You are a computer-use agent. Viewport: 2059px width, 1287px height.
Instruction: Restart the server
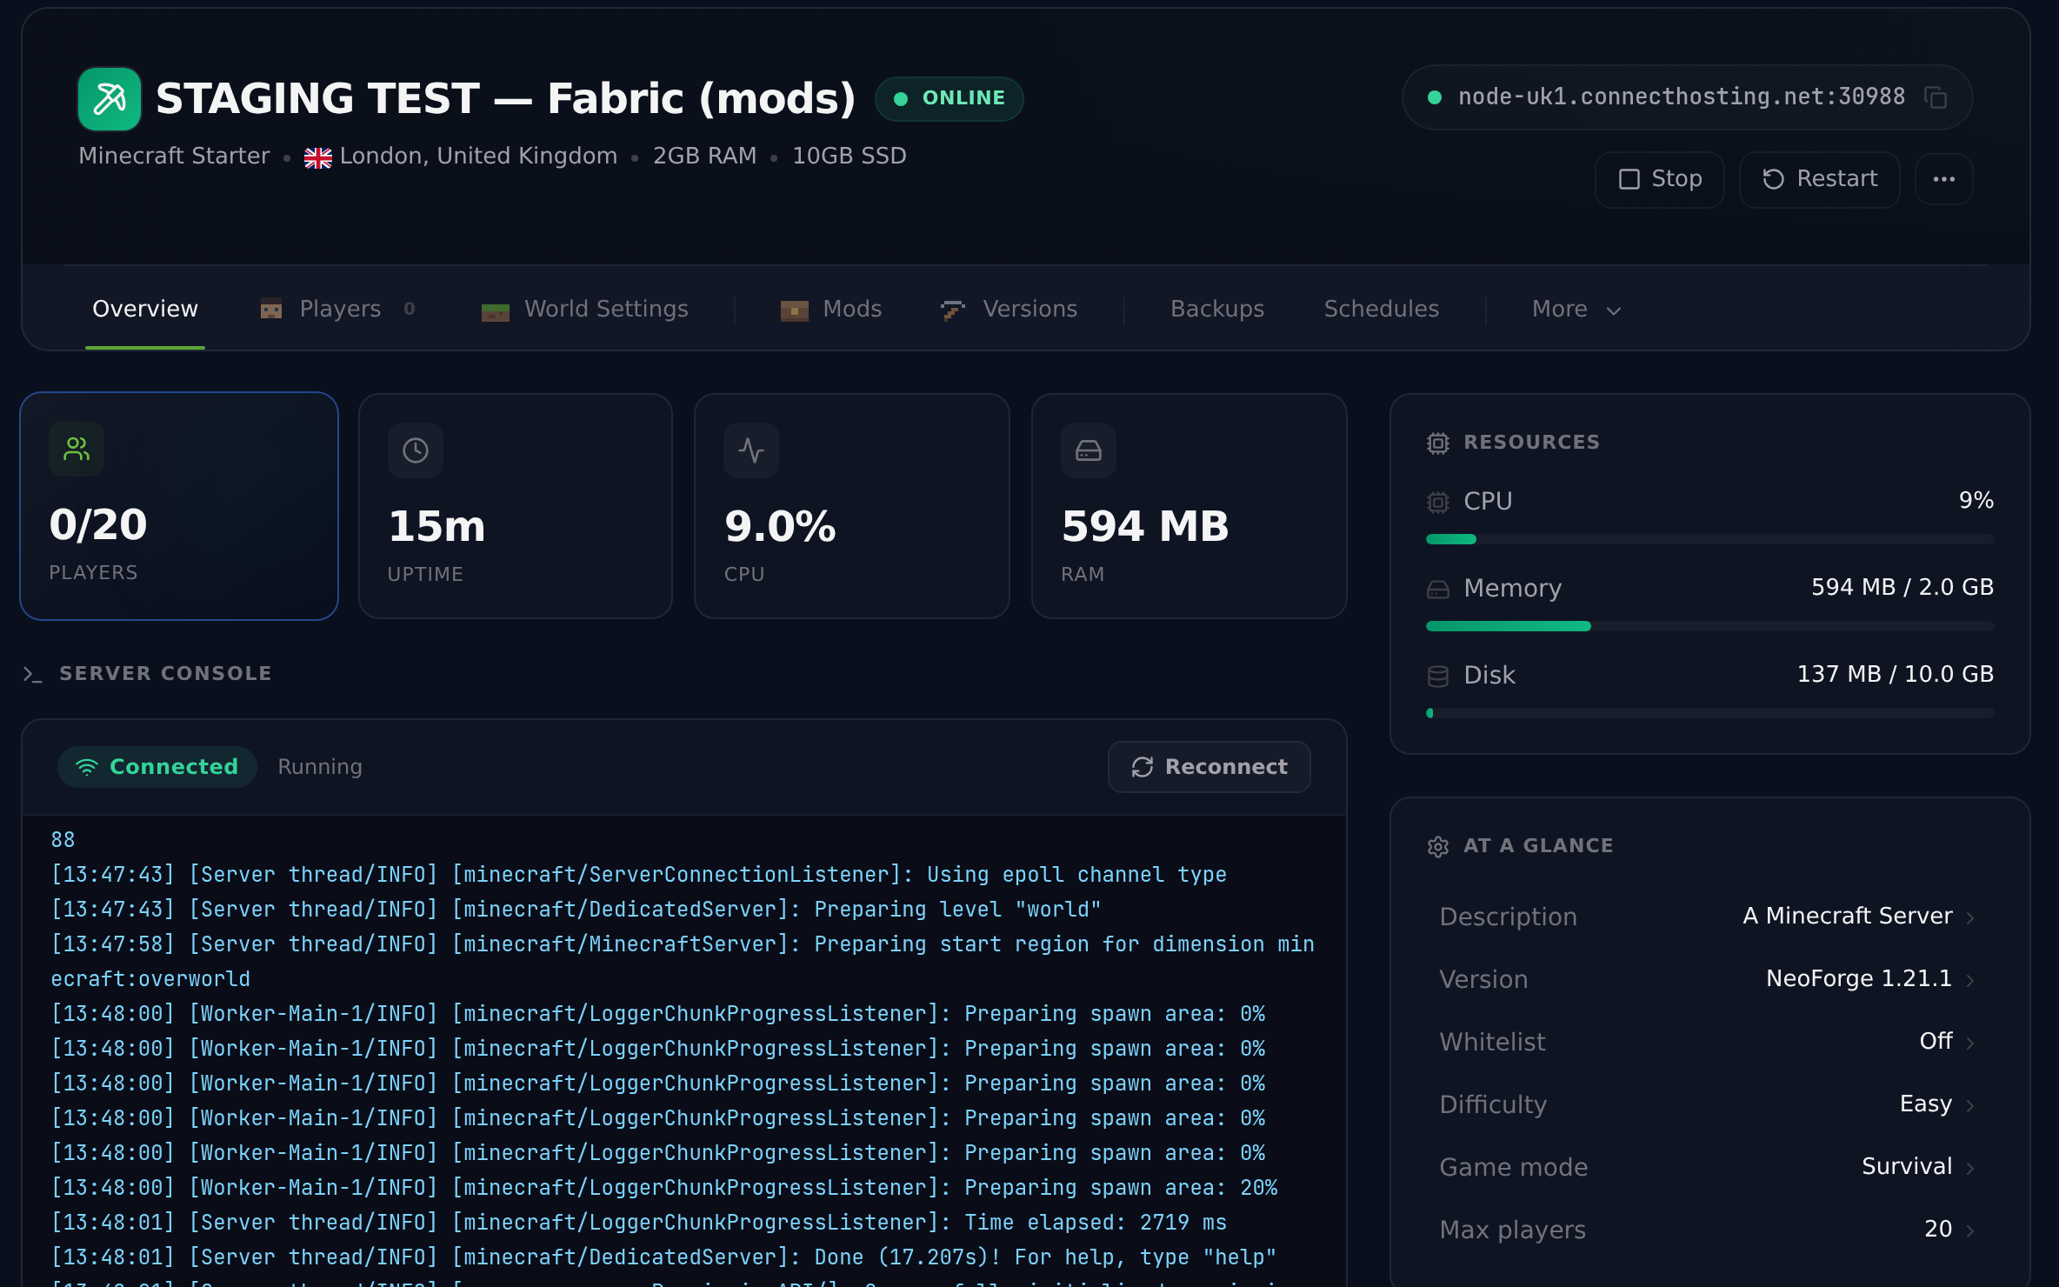click(x=1819, y=179)
